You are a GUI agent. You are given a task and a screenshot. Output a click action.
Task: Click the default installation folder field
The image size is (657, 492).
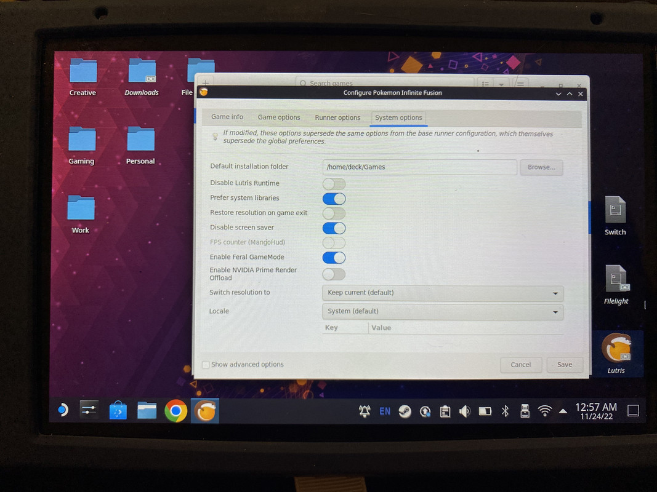tap(419, 167)
